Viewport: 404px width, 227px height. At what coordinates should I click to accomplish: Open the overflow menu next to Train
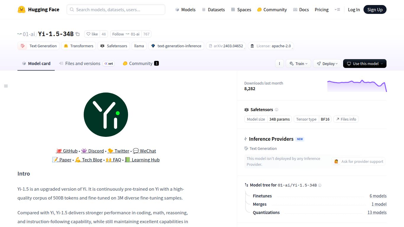279,64
